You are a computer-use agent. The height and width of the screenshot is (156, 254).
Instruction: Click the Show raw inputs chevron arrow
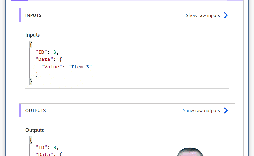coord(226,15)
